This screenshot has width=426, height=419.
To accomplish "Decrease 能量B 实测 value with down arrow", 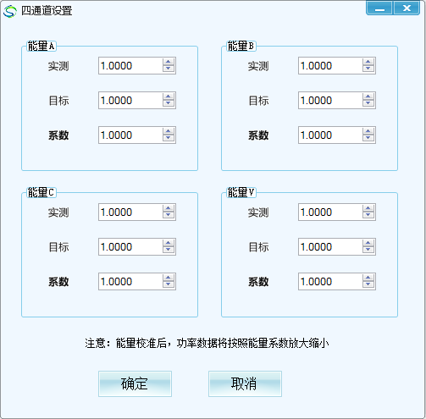I will pyautogui.click(x=368, y=69).
